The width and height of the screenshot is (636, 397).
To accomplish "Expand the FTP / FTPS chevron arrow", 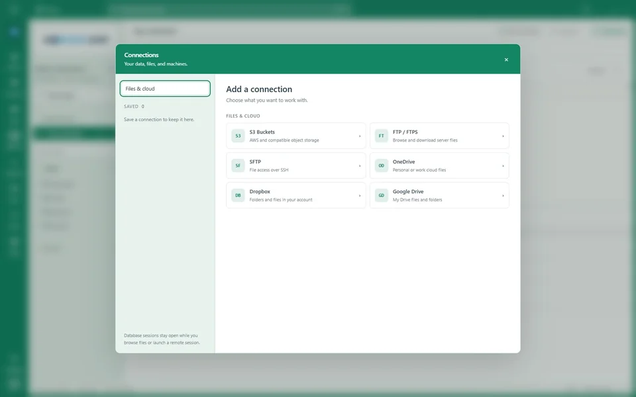I will [503, 136].
